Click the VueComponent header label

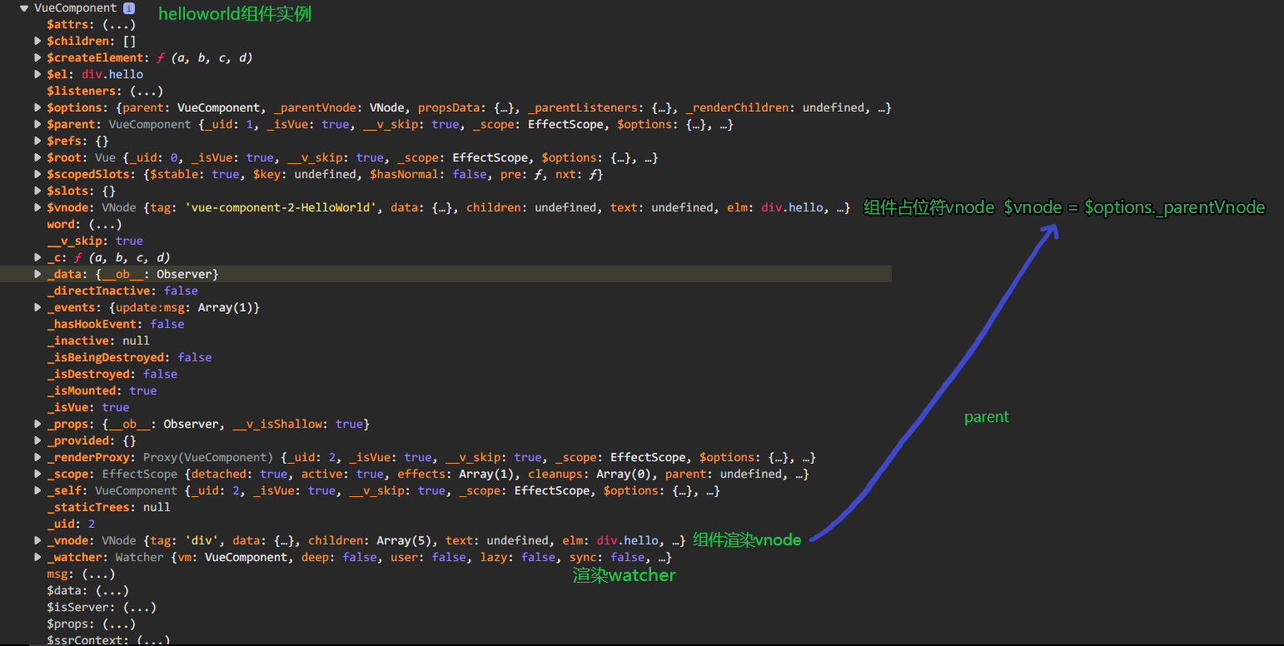point(76,8)
